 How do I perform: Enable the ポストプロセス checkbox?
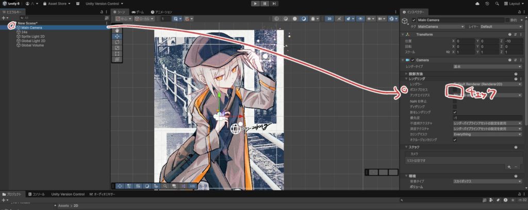[x=455, y=89]
